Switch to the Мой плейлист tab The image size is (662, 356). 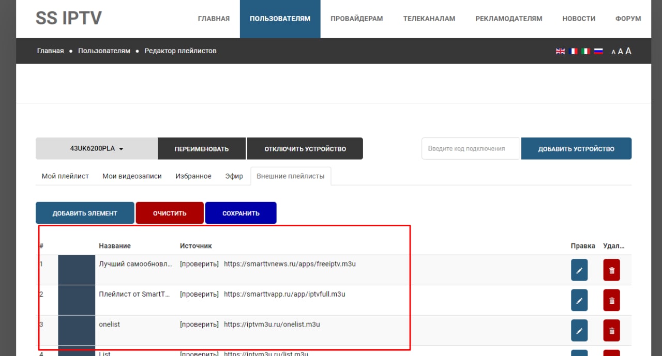pyautogui.click(x=65, y=176)
